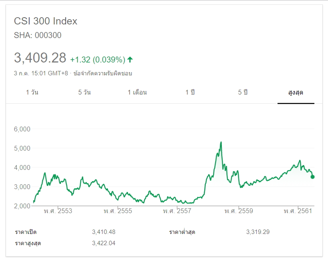
Task: Click the current price 3,409.28
Action: [40, 58]
